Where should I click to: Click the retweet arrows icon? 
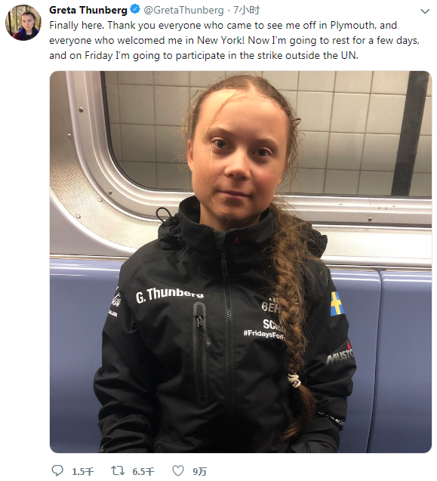pos(118,470)
